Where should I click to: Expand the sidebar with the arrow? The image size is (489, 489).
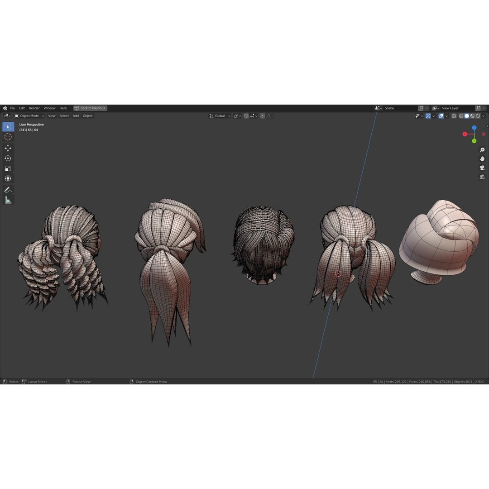488,126
